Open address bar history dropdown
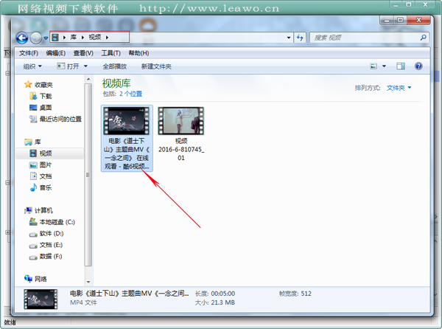The image size is (442, 329). (x=289, y=38)
